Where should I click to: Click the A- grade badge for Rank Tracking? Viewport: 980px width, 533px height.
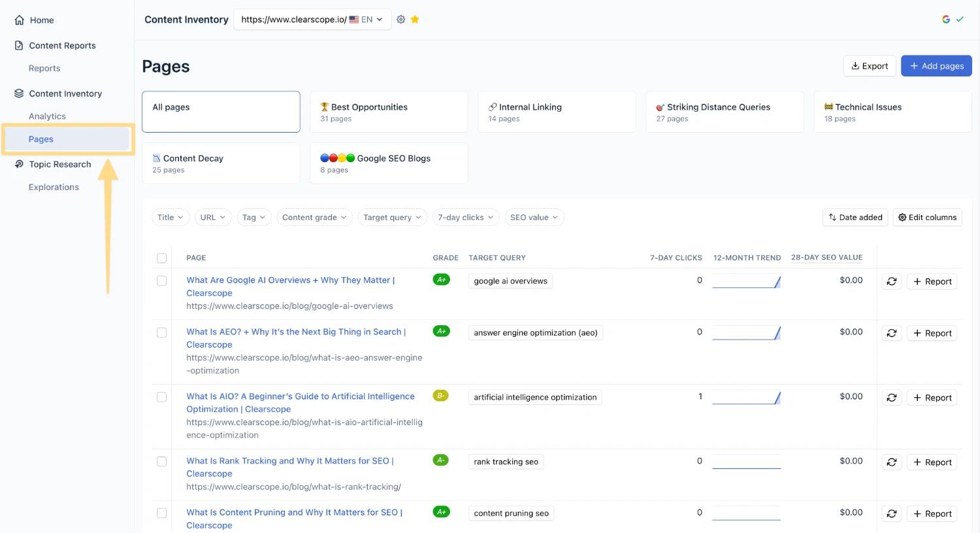click(441, 460)
